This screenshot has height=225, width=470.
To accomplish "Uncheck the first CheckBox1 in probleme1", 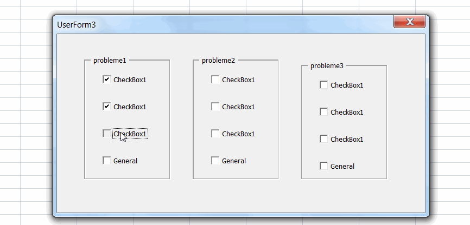I will [106, 80].
